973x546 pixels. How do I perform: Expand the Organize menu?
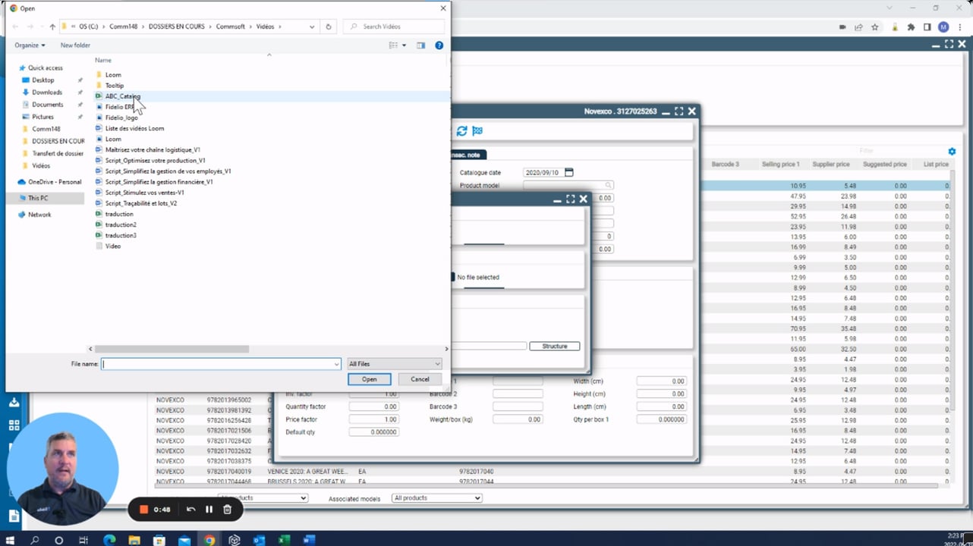point(30,45)
